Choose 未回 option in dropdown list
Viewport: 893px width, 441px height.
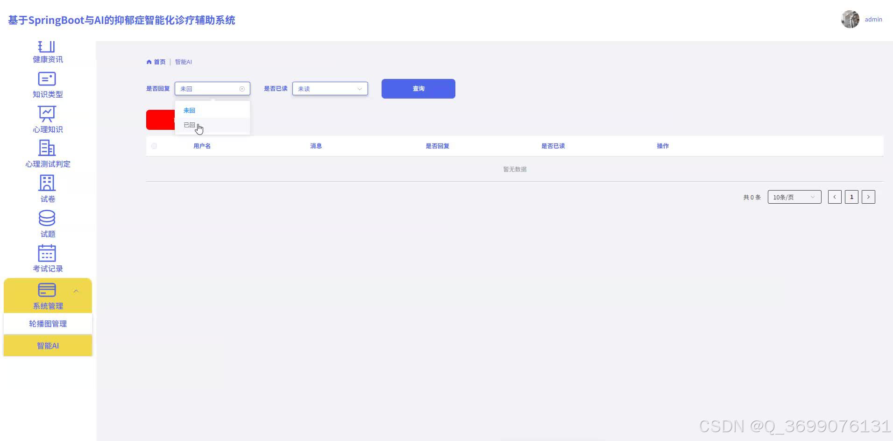[213, 110]
